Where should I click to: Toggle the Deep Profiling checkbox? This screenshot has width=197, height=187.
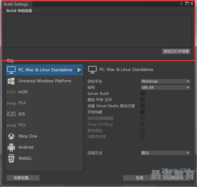click(143, 124)
